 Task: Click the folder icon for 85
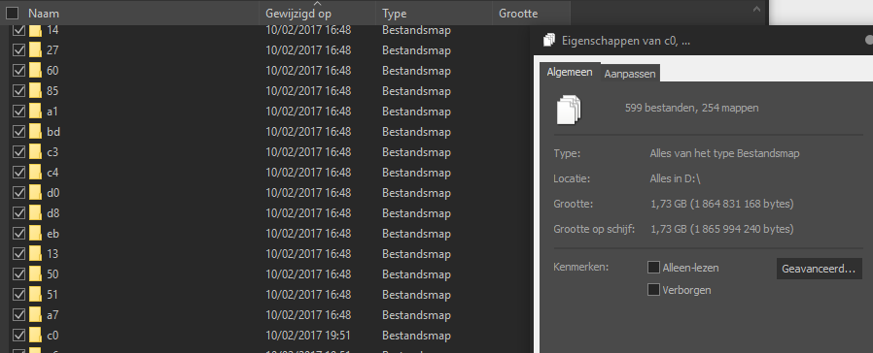click(x=36, y=91)
